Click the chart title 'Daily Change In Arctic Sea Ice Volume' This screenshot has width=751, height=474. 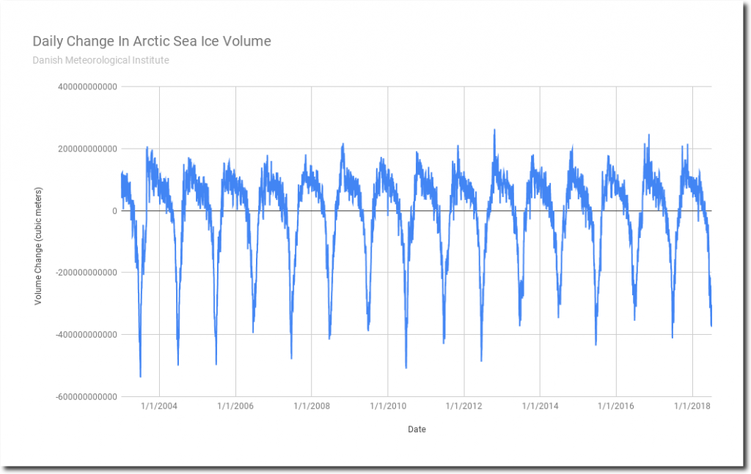tap(152, 41)
